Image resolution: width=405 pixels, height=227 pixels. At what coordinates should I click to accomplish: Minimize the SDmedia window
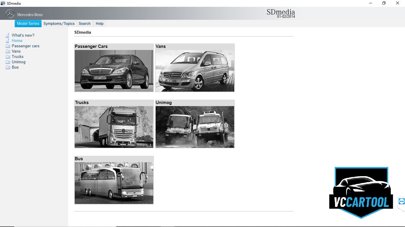pyautogui.click(x=371, y=3)
